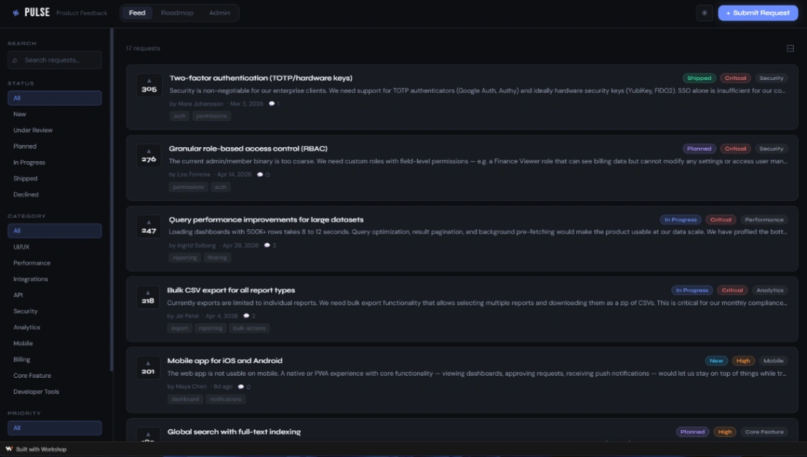Filter category by Billing
The height and width of the screenshot is (457, 807).
[55, 360]
